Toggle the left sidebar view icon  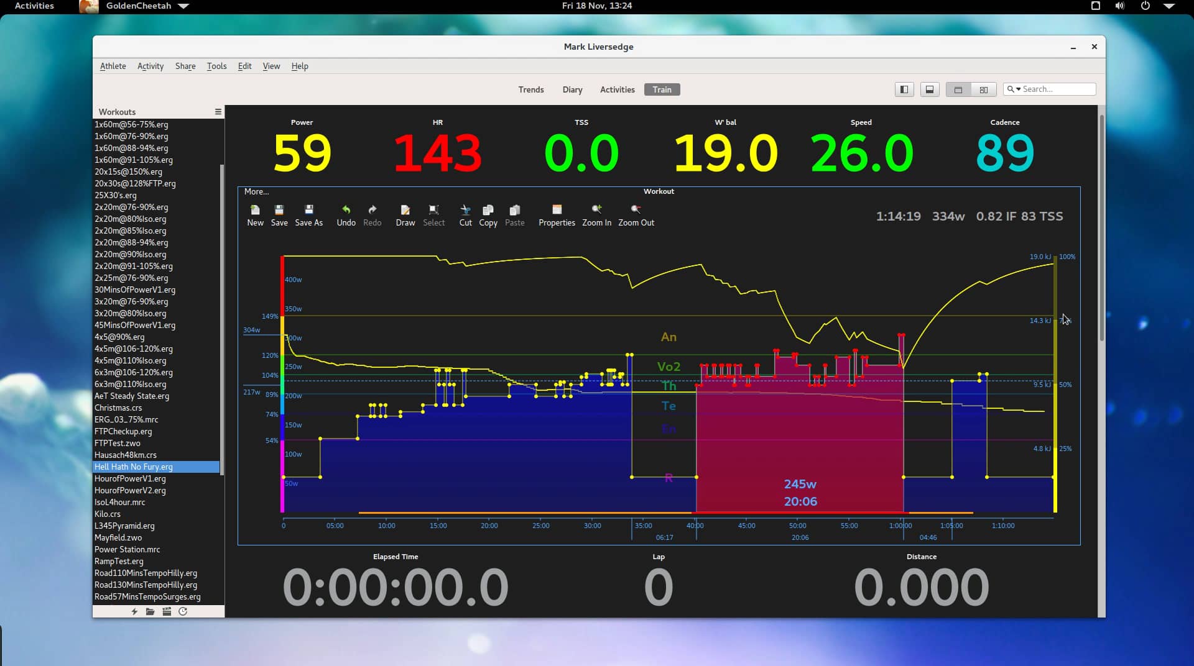[x=904, y=89]
